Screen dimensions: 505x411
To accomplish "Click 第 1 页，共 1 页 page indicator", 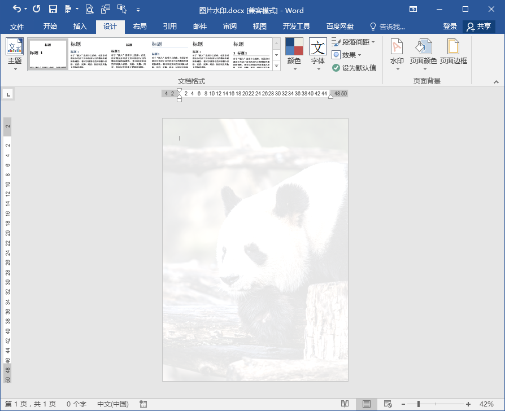I will pyautogui.click(x=31, y=404).
